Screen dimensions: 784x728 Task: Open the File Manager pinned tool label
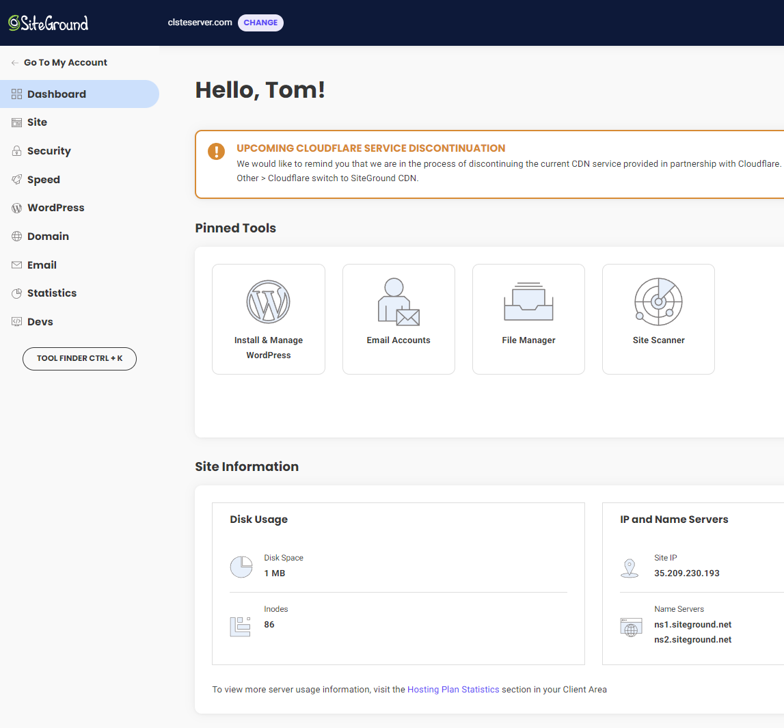coord(528,340)
